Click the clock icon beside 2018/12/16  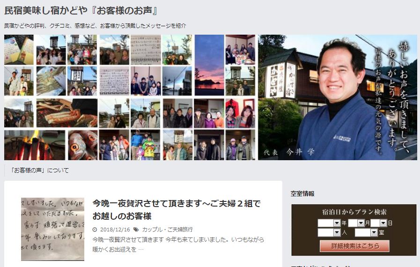95,230
